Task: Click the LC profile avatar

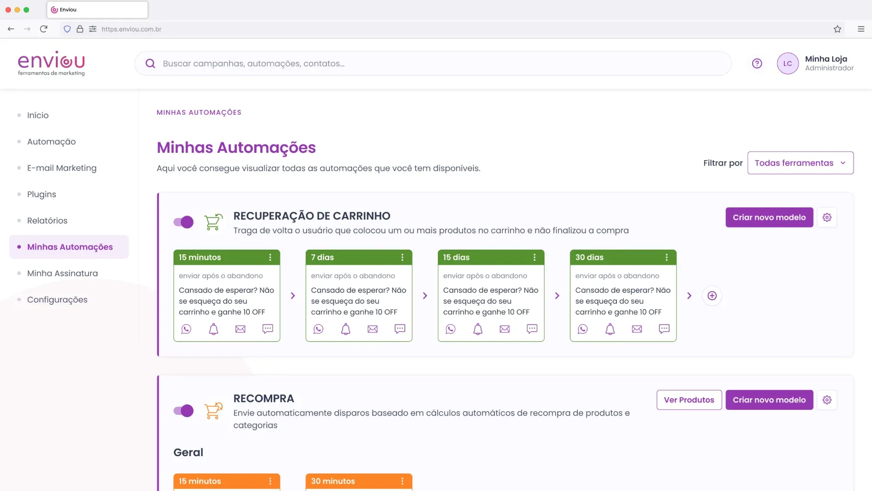Action: point(788,64)
